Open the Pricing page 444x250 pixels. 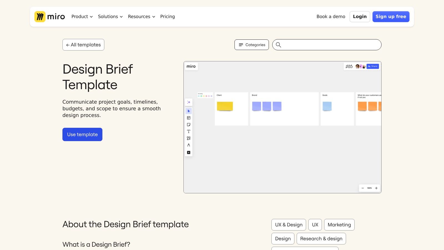(x=168, y=17)
